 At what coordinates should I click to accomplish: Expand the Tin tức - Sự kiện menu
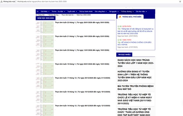(x=58, y=12)
